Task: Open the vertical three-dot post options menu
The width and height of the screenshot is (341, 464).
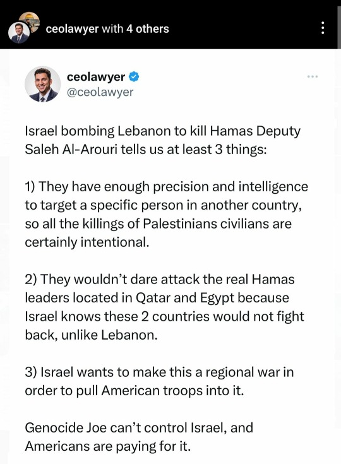Action: 323,28
